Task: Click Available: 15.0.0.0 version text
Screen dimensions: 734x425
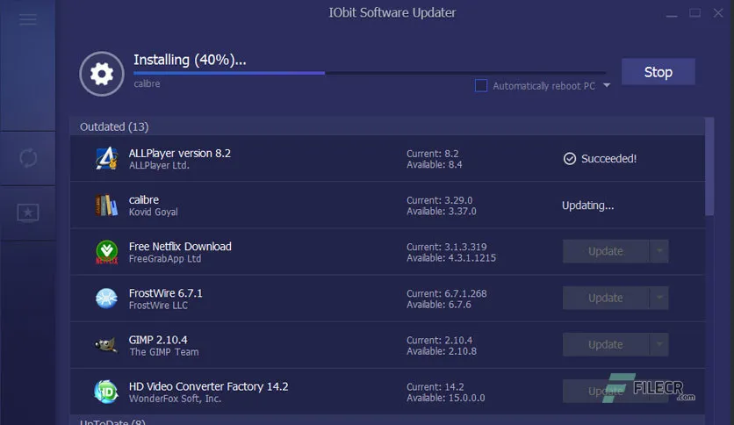Action: 446,398
